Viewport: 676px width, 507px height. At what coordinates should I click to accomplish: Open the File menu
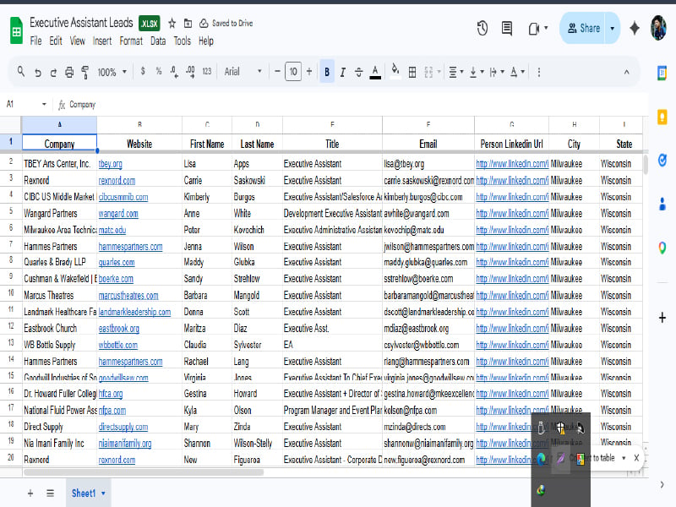[x=35, y=41]
